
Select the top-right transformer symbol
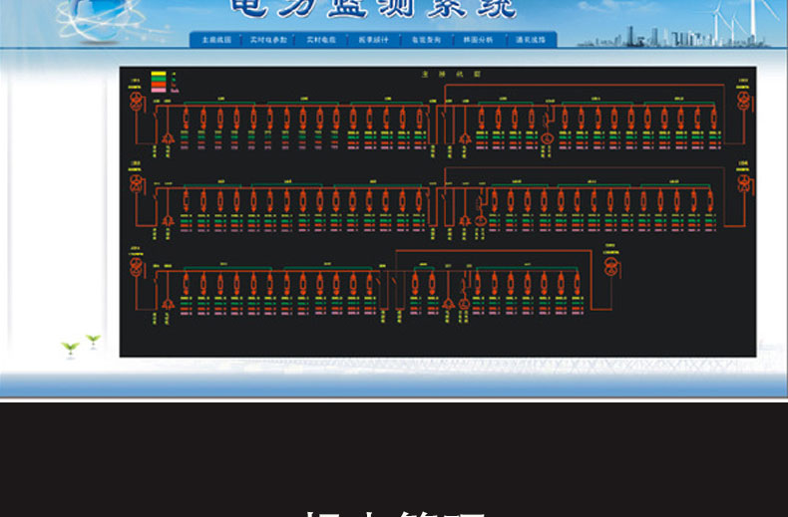point(742,101)
